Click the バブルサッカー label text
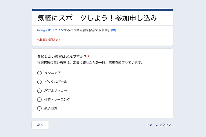The width and height of the screenshot is (206, 137). tap(56, 91)
